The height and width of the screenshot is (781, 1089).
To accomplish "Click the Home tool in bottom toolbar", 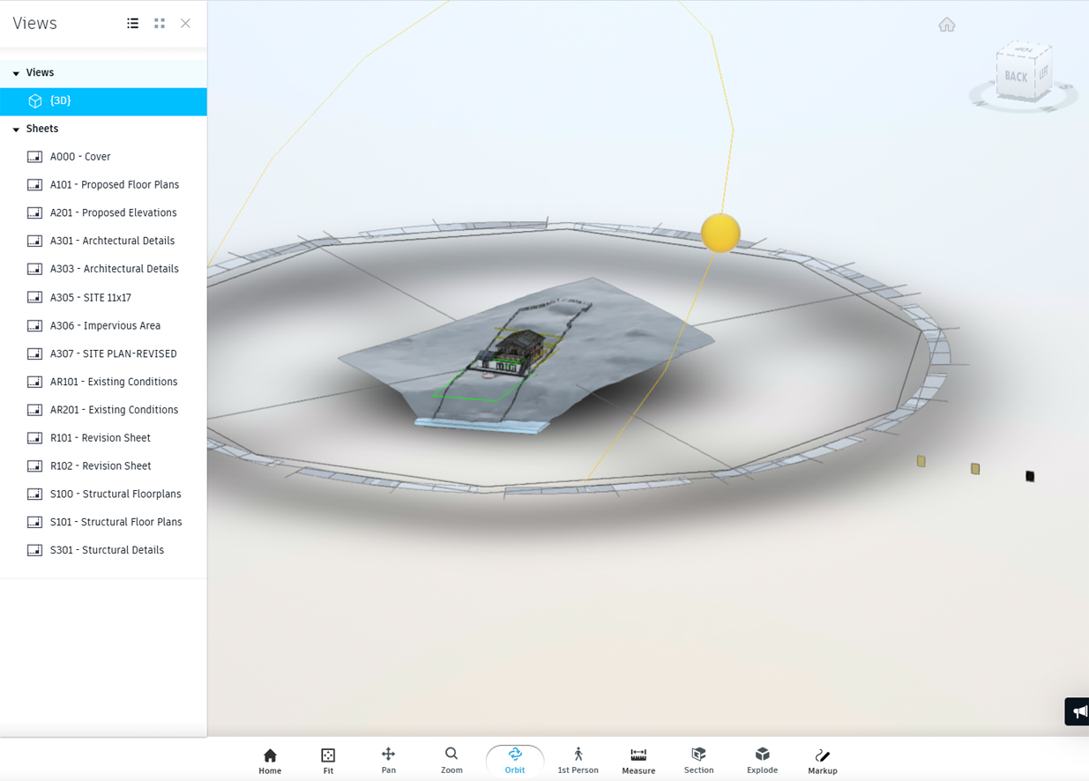I will click(270, 760).
